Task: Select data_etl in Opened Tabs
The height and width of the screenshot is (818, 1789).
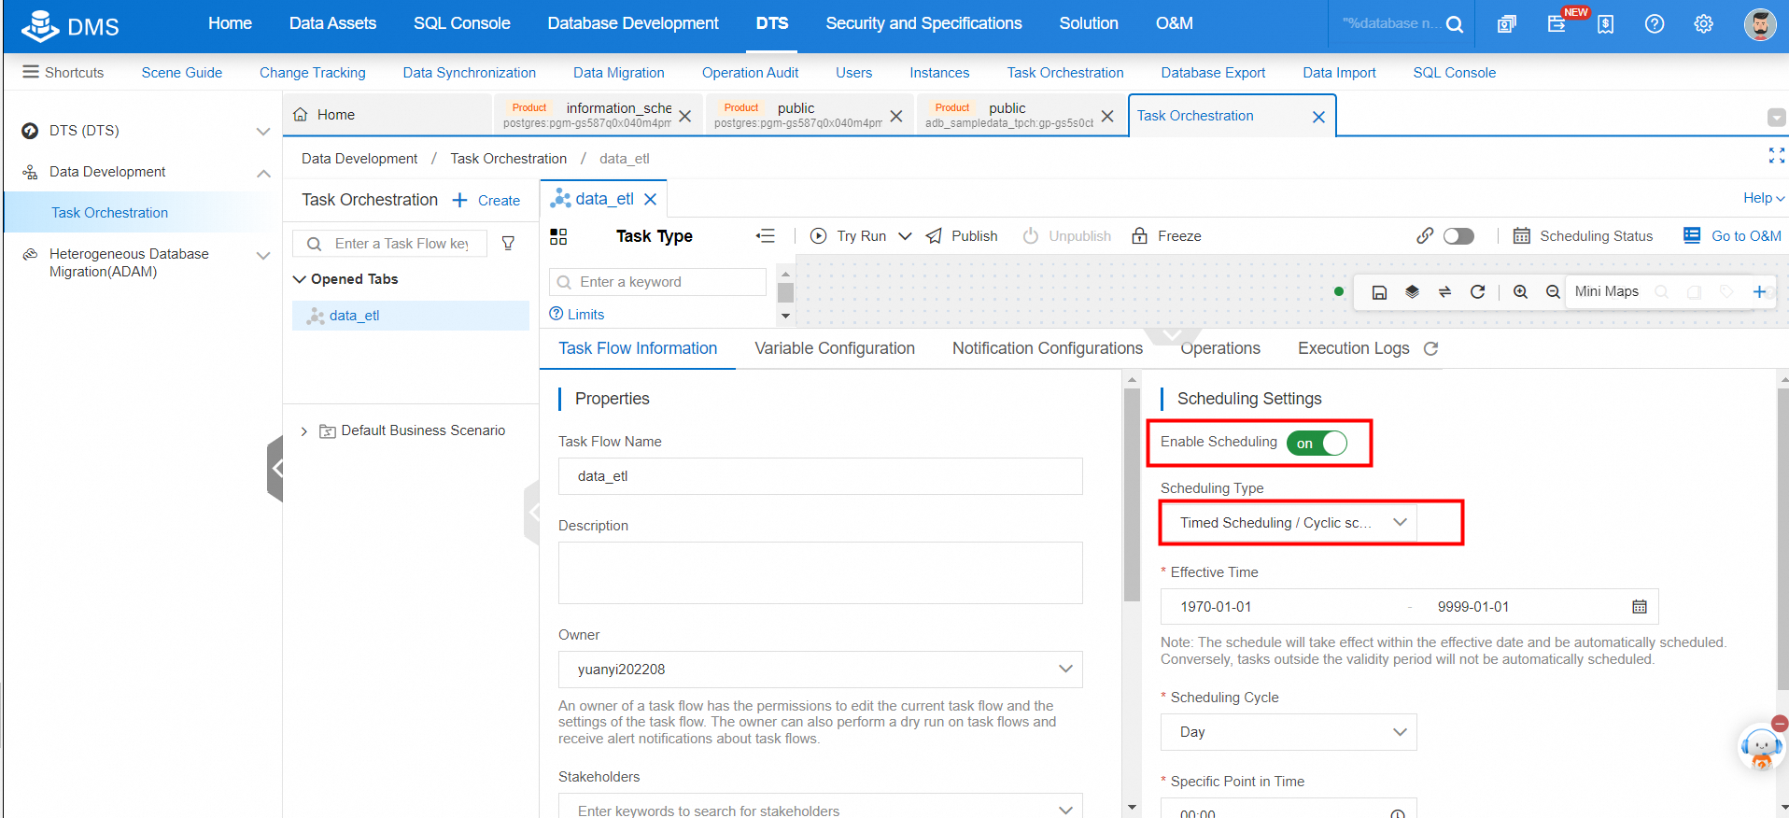Action: pos(411,316)
